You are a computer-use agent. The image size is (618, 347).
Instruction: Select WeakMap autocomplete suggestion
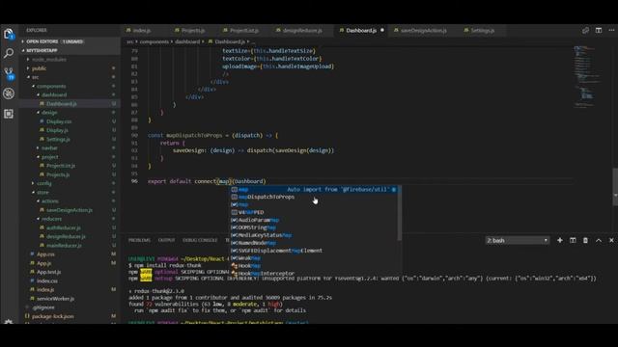[x=314, y=258]
